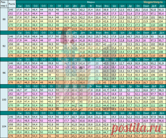Select the size 96 label cell
Viewport: 166px width, 138px height.
coord(4,73)
